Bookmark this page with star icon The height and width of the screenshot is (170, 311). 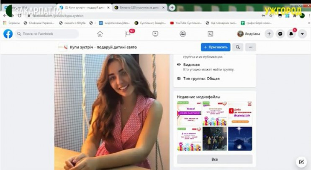(x=270, y=15)
